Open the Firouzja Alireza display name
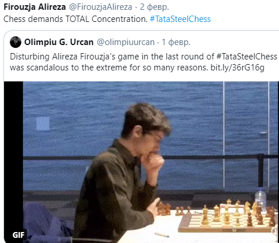 coord(35,7)
